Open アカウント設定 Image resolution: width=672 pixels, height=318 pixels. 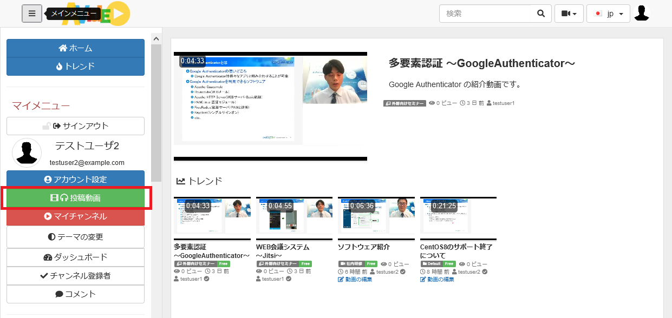click(75, 180)
